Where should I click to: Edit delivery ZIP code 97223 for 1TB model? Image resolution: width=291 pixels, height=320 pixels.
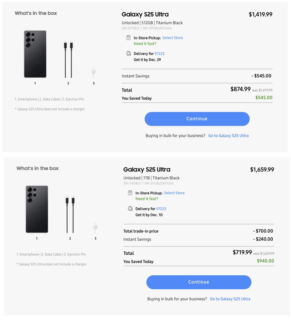pos(161,209)
